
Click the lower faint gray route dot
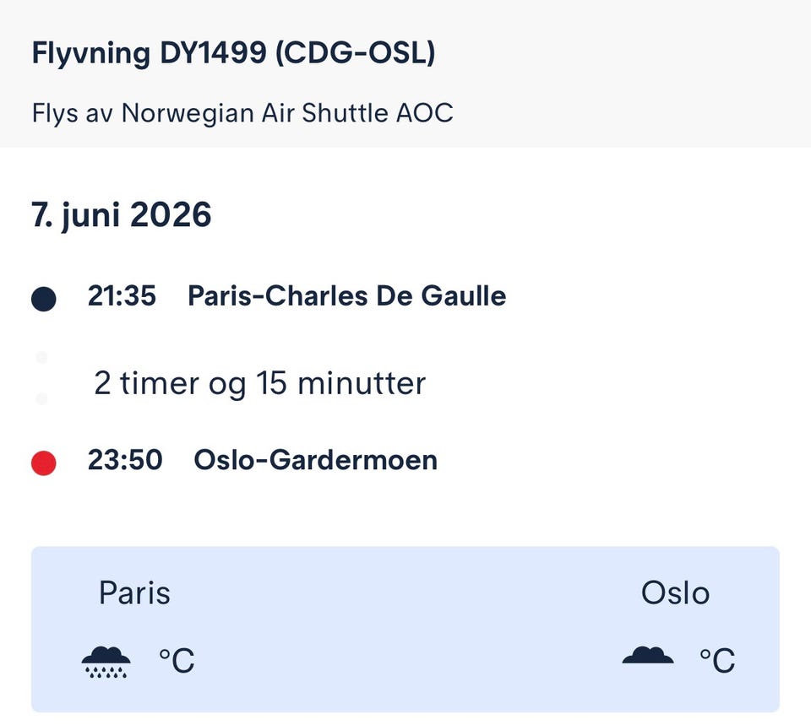click(41, 398)
